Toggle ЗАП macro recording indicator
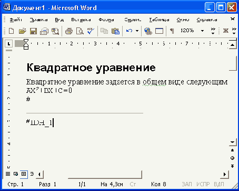Screen dimensions: 239x191 point(187,184)
